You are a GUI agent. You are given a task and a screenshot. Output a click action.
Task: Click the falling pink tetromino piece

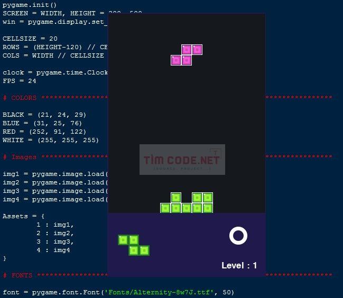[187, 55]
